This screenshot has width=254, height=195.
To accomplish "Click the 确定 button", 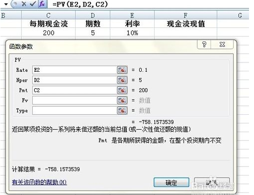I will coord(171,183).
